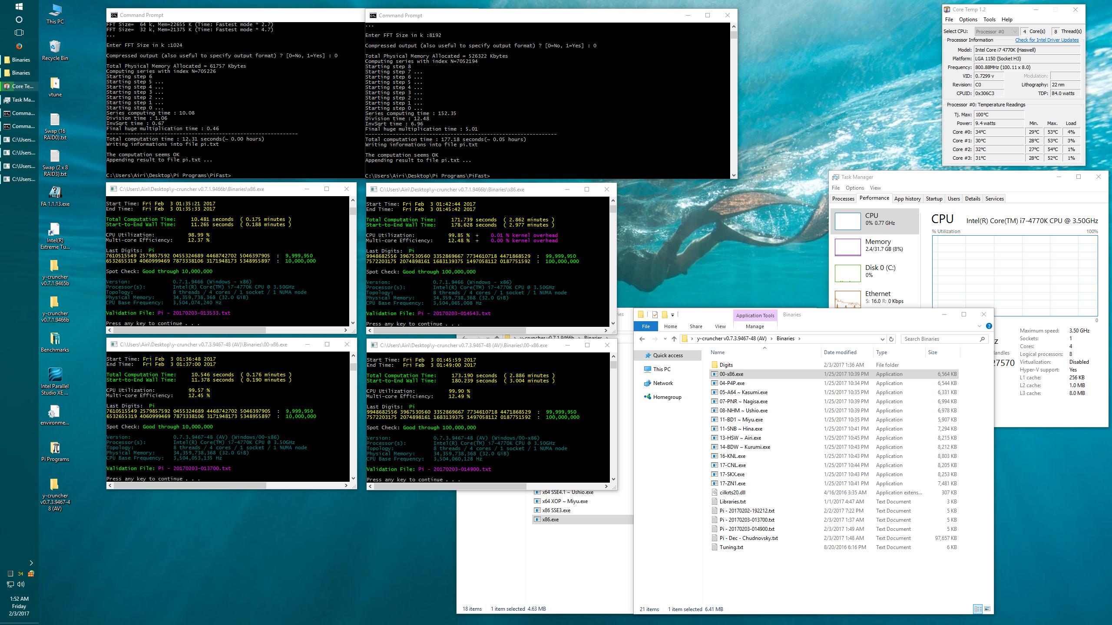Open Cortana search circle on taskbar
This screenshot has width=1112, height=625.
click(x=19, y=20)
